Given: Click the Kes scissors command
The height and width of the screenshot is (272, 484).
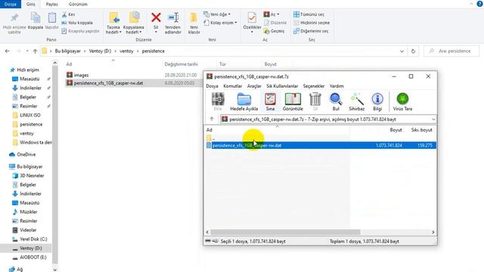Looking at the screenshot, I should pos(68,14).
